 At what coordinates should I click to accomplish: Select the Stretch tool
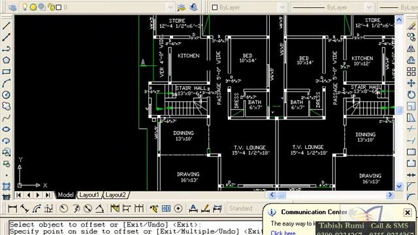click(x=411, y=117)
